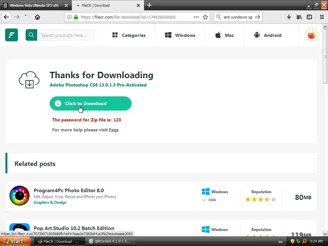
Task: Click the Related posts heading
Action: 35,164
